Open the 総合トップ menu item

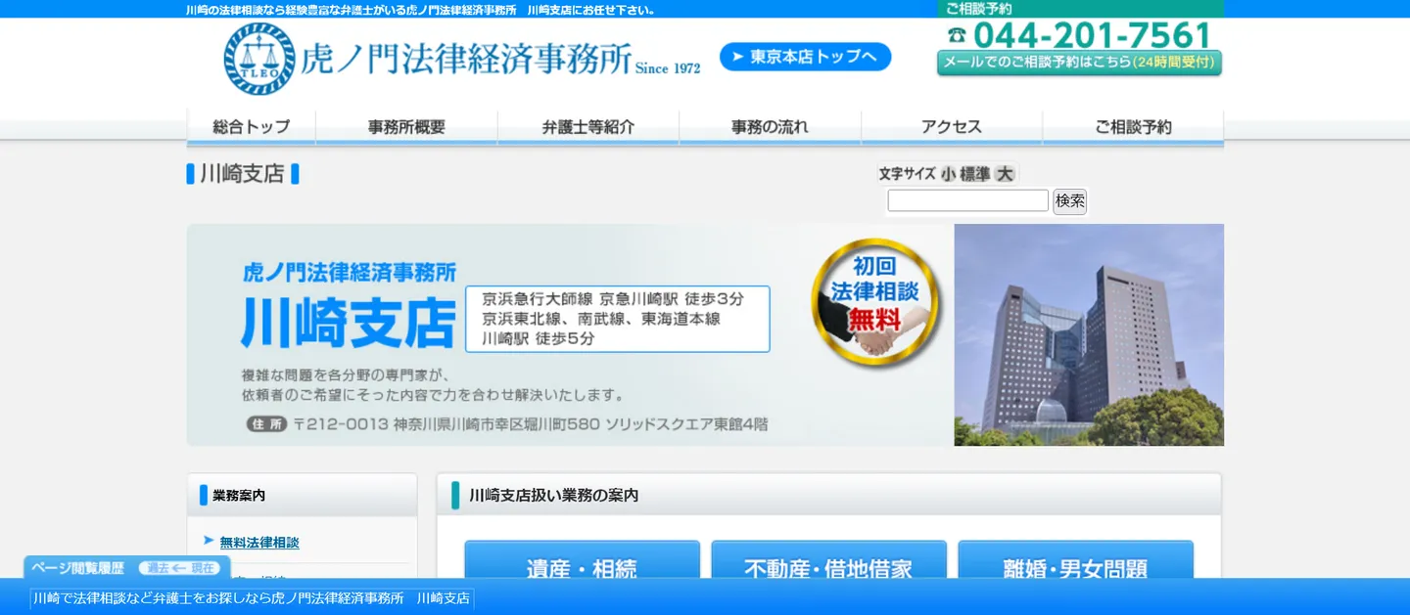[252, 127]
